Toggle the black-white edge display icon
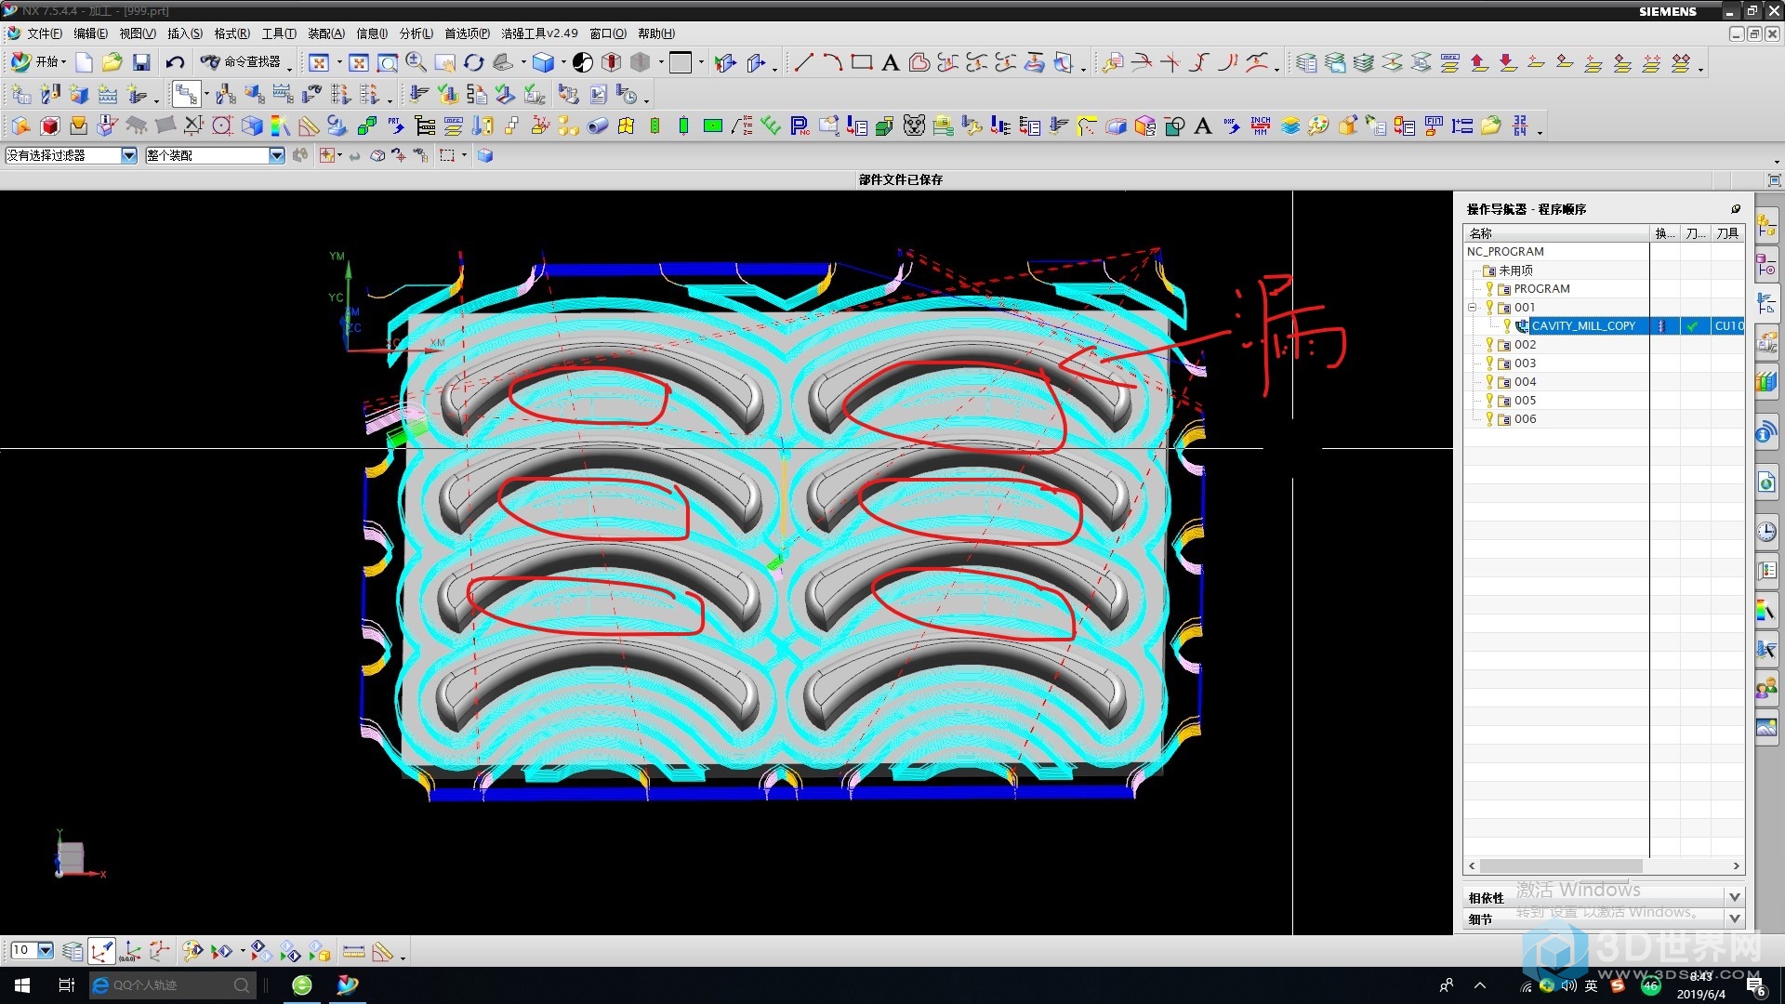 pyautogui.click(x=583, y=62)
